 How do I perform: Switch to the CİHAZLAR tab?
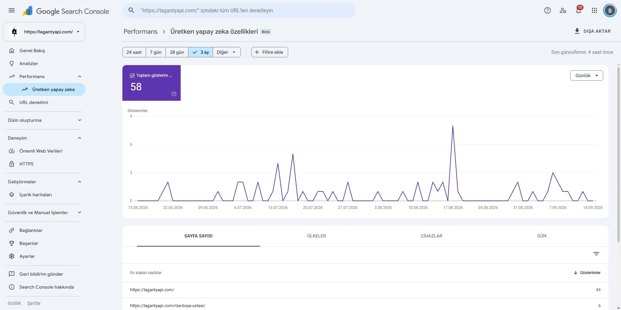click(x=431, y=236)
